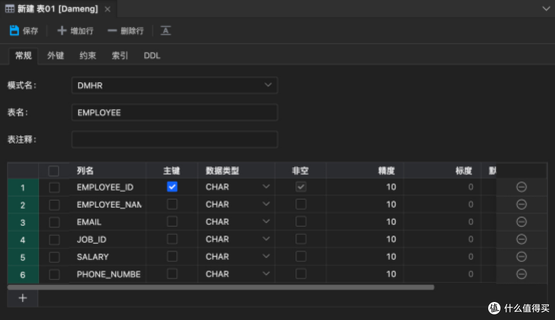The width and height of the screenshot is (555, 320).
Task: Click the plus icon below the column table
Action: (23, 298)
